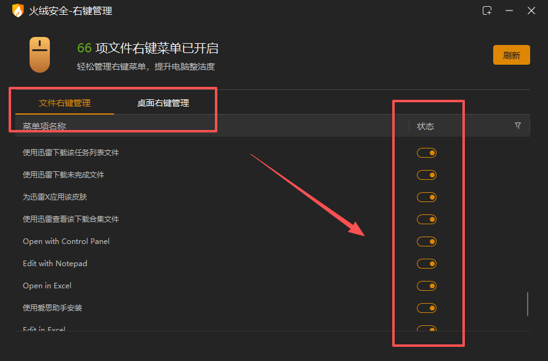Turn off 为迅雷X应用该皮肤 toggle
The height and width of the screenshot is (361, 548).
click(426, 197)
